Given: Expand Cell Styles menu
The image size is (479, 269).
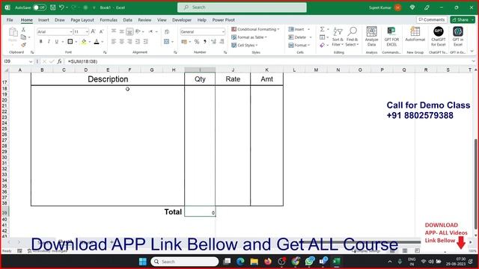Looking at the screenshot, I should click(x=245, y=45).
